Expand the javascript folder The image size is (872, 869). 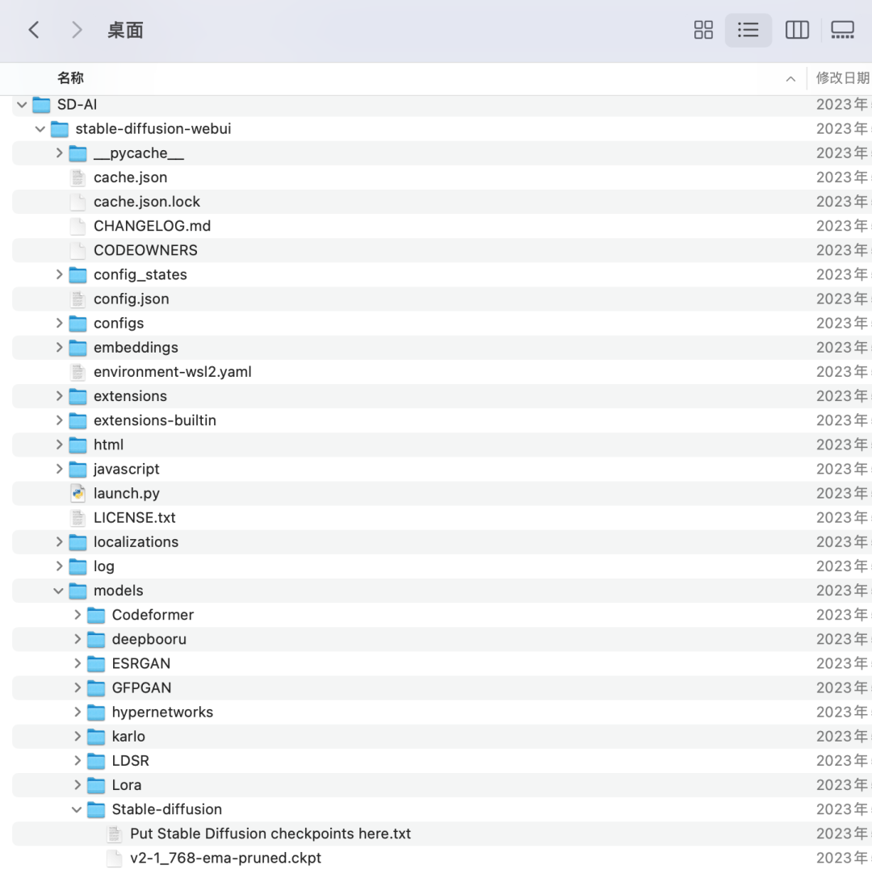59,470
